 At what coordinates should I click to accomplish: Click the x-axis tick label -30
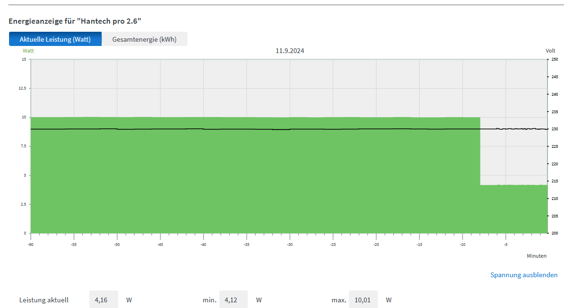[x=290, y=245]
